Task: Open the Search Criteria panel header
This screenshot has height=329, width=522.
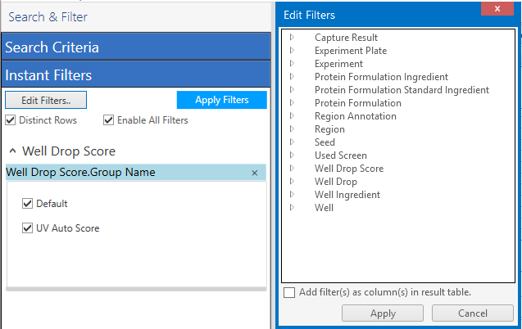Action: (136, 47)
